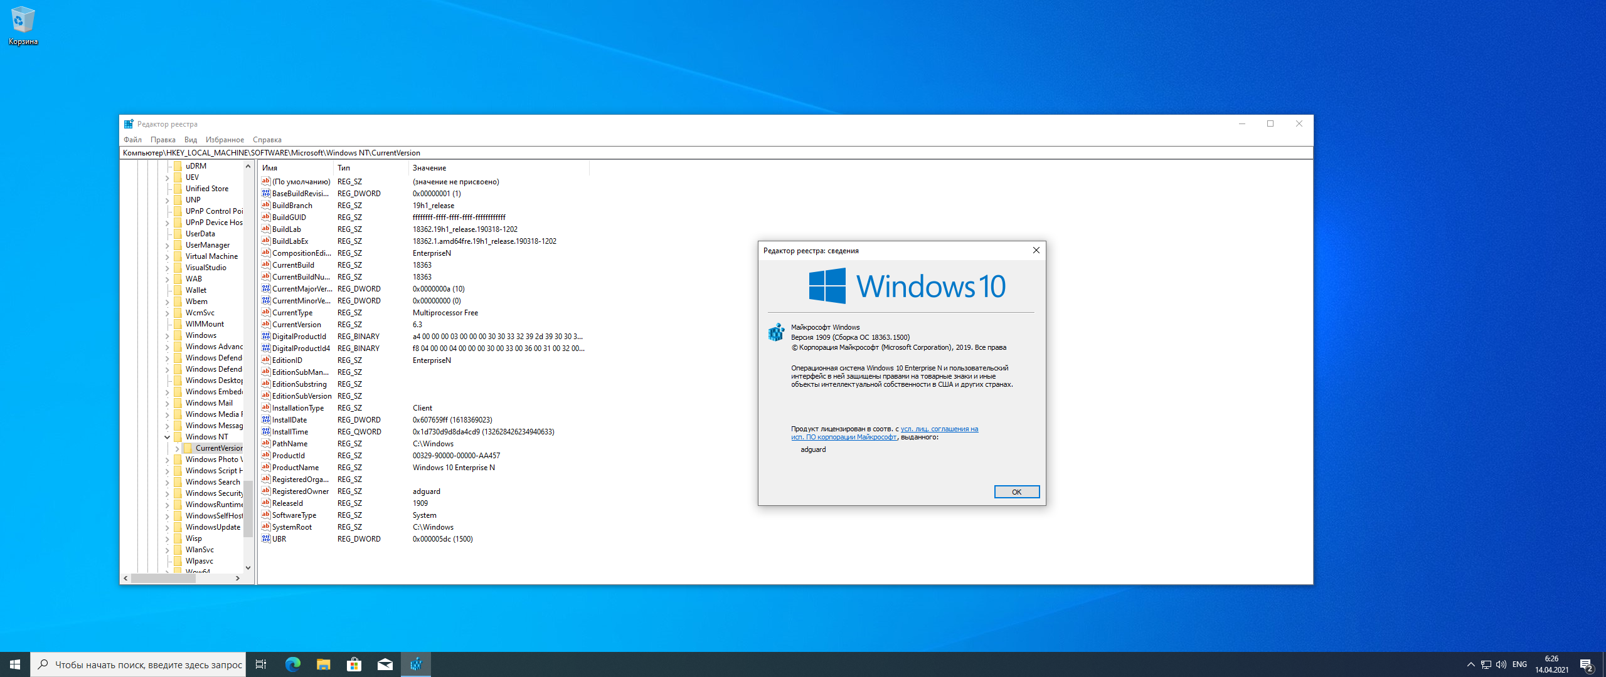Viewport: 1606px width, 677px height.
Task: Select the CurrentBuild value row
Action: click(x=423, y=265)
